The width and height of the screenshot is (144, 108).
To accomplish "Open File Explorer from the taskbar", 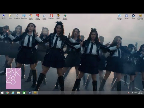I will pyautogui.click(x=18, y=93).
